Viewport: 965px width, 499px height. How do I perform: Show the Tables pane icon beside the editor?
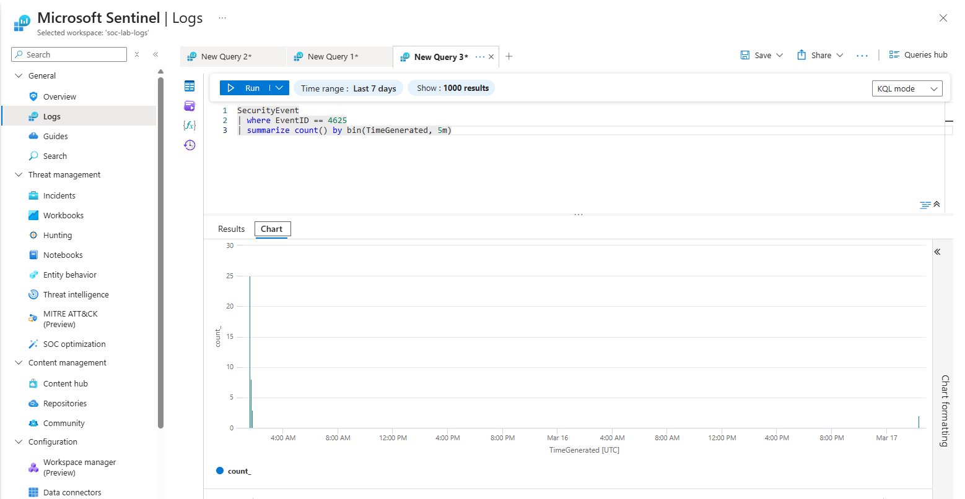(x=190, y=86)
